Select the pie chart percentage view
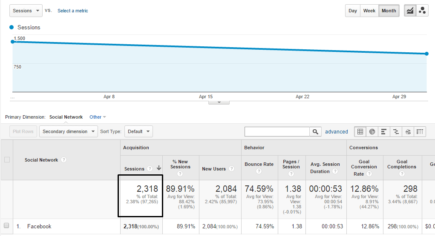435x236 pixels. (x=372, y=131)
